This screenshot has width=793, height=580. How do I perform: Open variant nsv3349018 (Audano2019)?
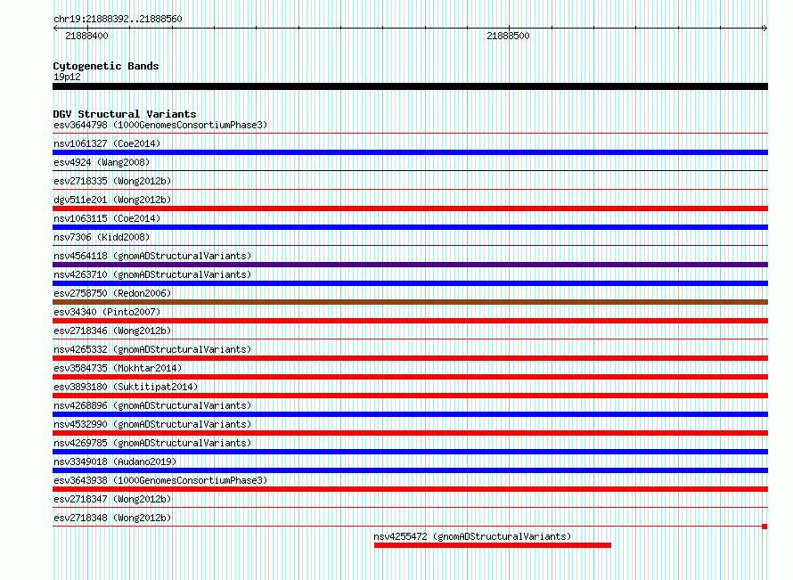115,462
